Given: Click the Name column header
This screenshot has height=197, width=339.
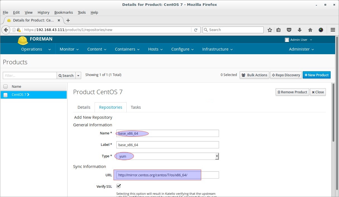Looking at the screenshot, I should coord(16,87).
